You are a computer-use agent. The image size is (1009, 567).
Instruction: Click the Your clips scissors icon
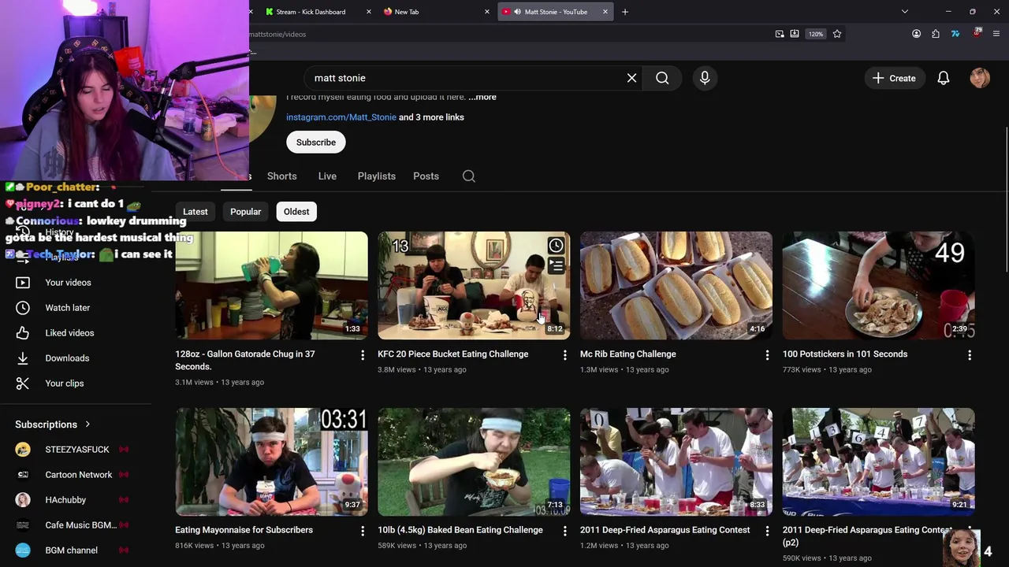(23, 384)
